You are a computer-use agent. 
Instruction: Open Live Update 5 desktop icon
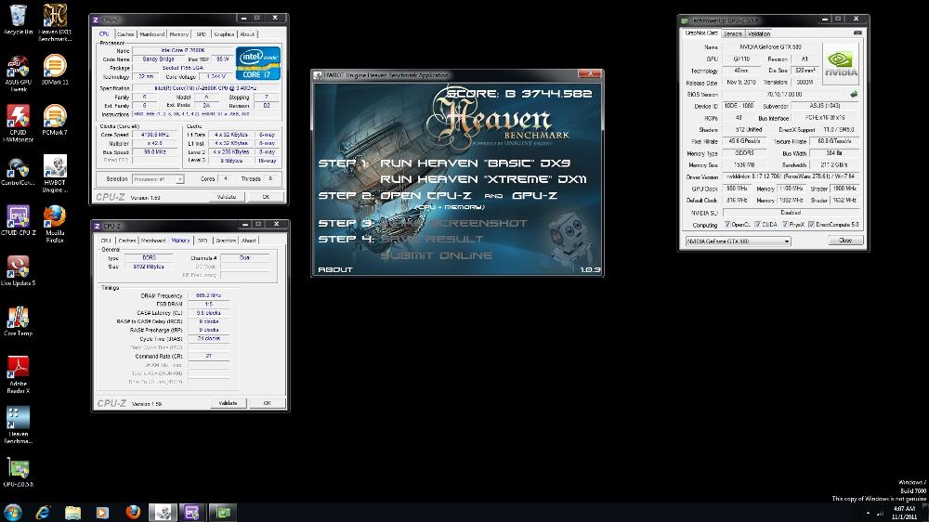[x=18, y=271]
